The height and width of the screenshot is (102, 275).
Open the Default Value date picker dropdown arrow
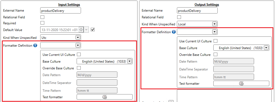(x=86, y=30)
